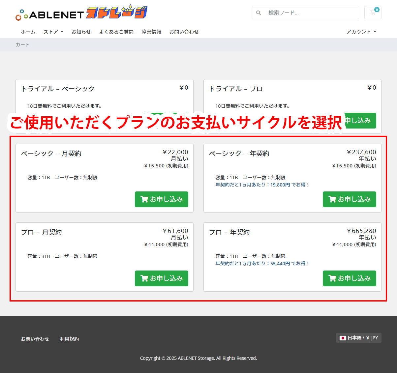The width and height of the screenshot is (397, 373).
Task: Click お申し込み for プロ – 年契約
Action: [349, 278]
